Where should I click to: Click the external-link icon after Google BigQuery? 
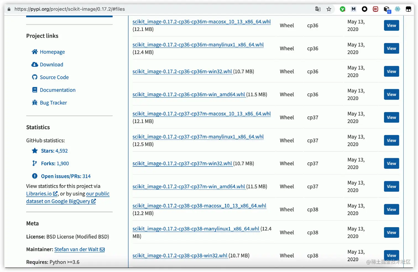tap(93, 201)
